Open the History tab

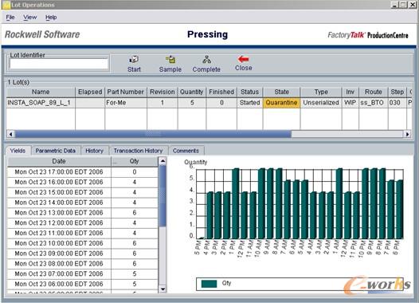click(94, 151)
